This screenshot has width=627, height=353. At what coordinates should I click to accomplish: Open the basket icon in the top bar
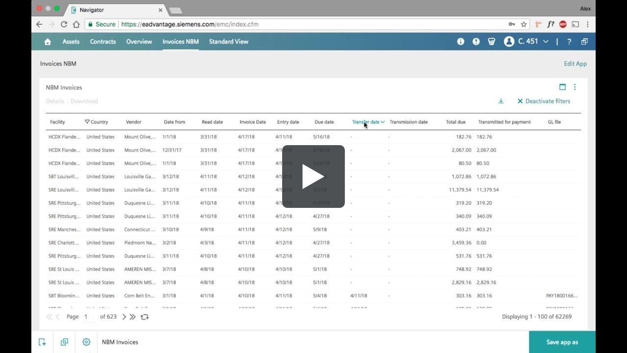(x=491, y=42)
